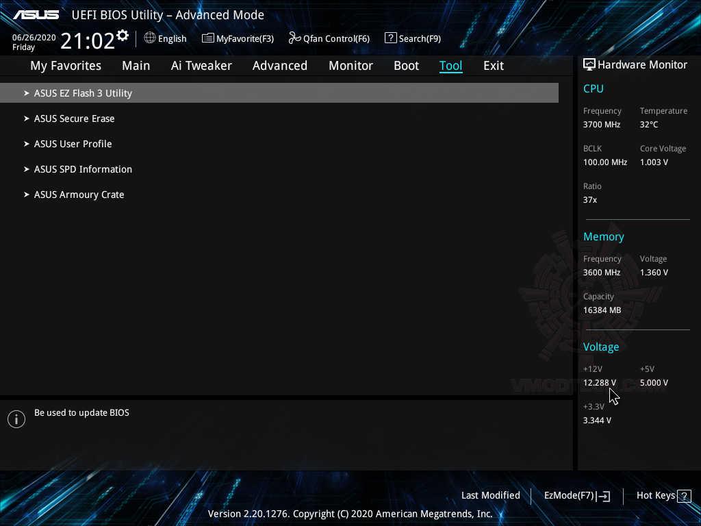701x526 pixels.
Task: Click UEFI BIOS Utility title text
Action: click(168, 15)
